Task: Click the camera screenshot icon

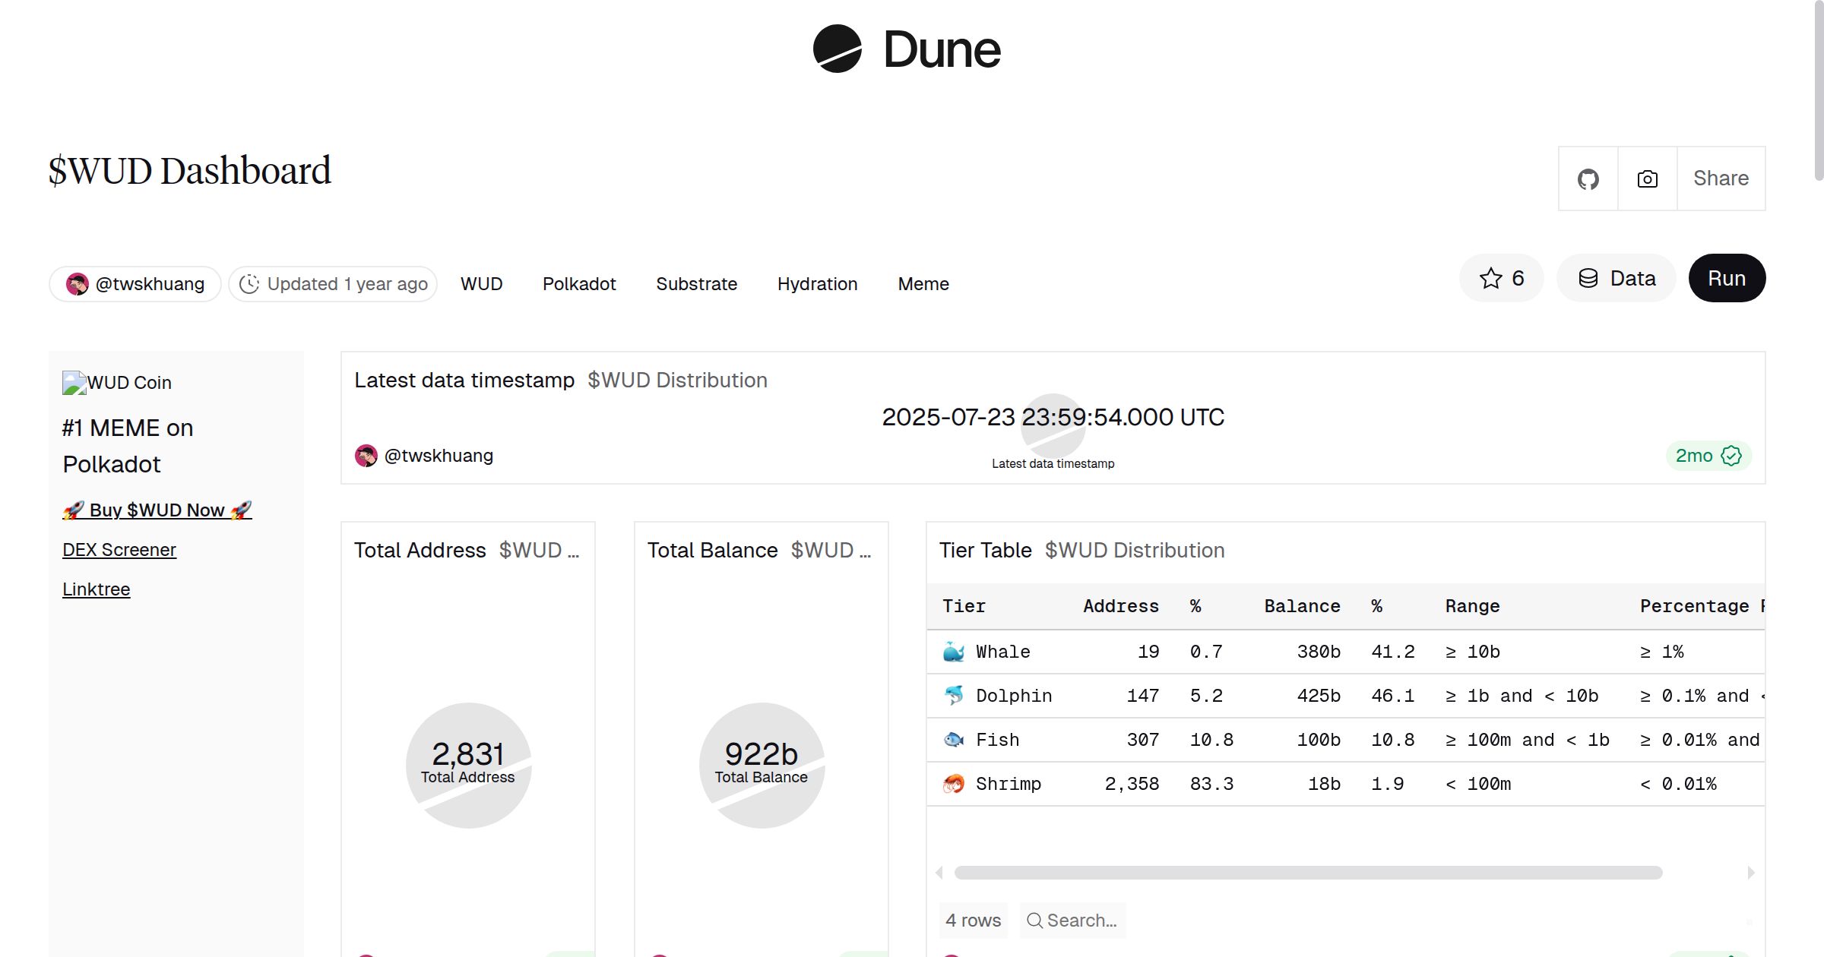Action: (x=1646, y=178)
